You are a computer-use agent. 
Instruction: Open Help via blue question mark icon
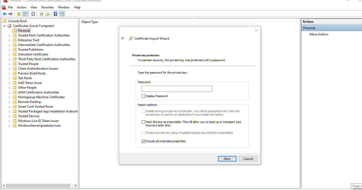pyautogui.click(x=56, y=14)
